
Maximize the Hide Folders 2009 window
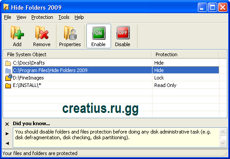pos(212,7)
